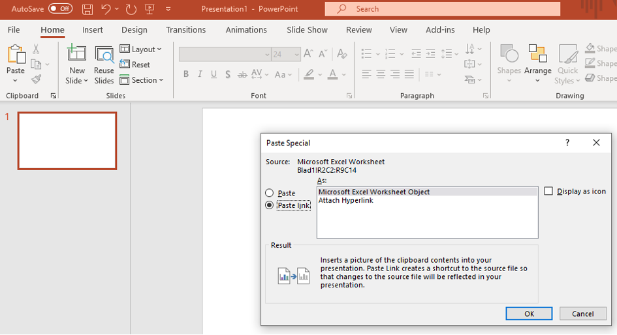Select the Format Painter brush
This screenshot has width=617, height=335.
(x=36, y=80)
